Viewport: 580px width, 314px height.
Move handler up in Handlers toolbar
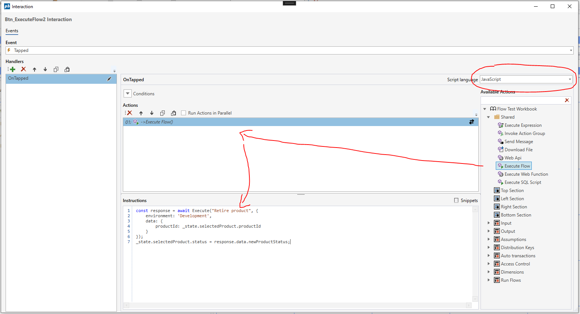point(35,69)
